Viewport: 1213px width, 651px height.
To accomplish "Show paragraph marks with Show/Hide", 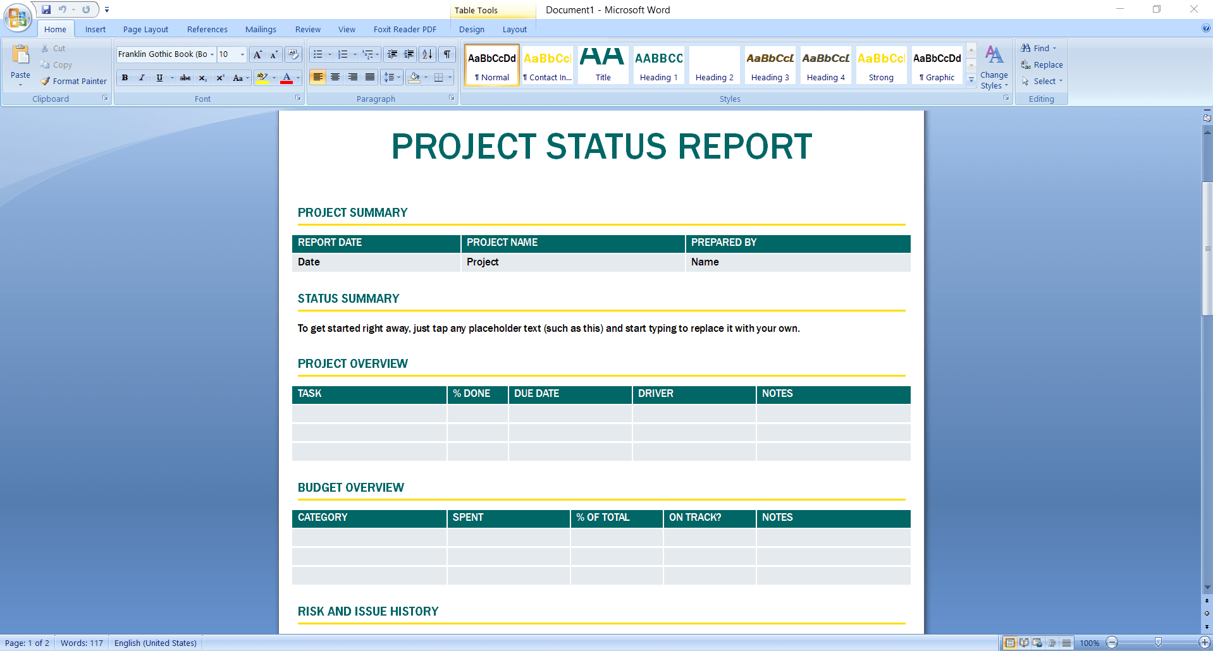I will [x=446, y=54].
